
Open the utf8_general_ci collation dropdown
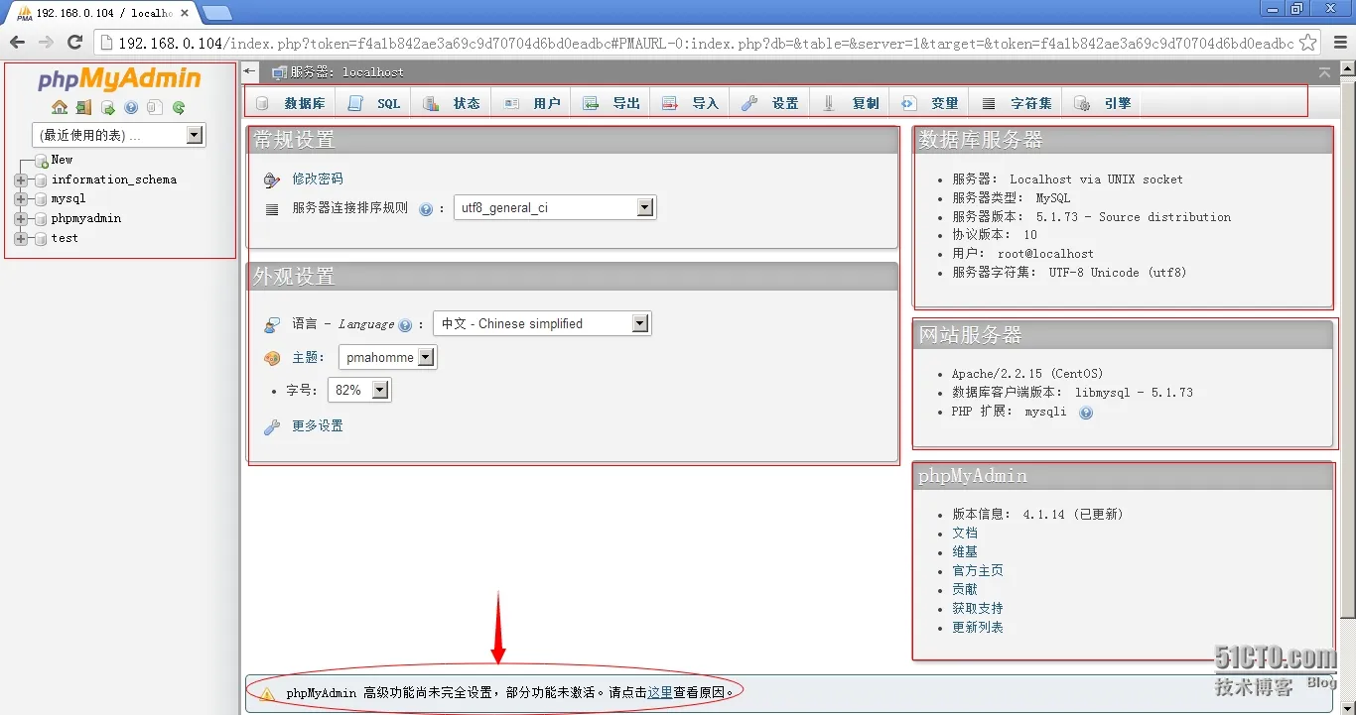555,208
